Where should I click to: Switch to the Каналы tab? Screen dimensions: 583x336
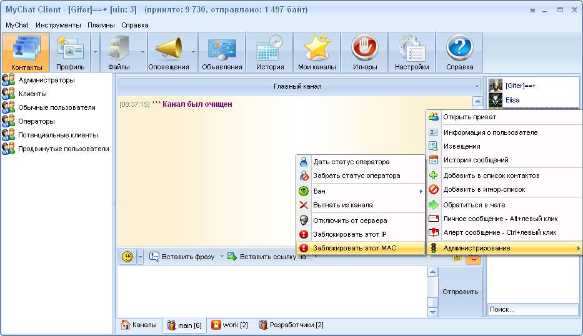tap(139, 325)
